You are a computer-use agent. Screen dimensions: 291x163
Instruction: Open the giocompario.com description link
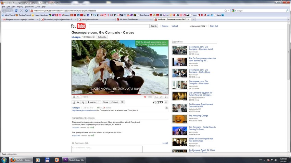coord(84,110)
